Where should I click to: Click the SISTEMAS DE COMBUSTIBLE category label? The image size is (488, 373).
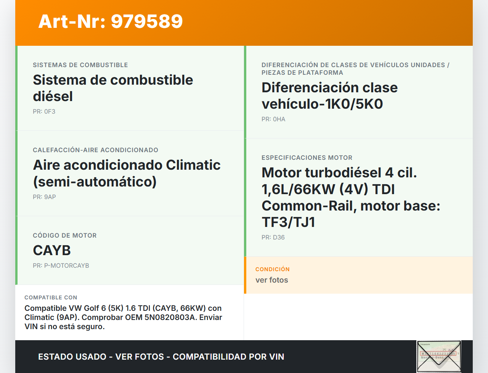(80, 65)
